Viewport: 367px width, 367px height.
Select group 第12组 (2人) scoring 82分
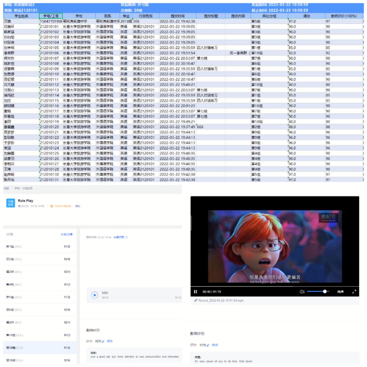[40, 348]
